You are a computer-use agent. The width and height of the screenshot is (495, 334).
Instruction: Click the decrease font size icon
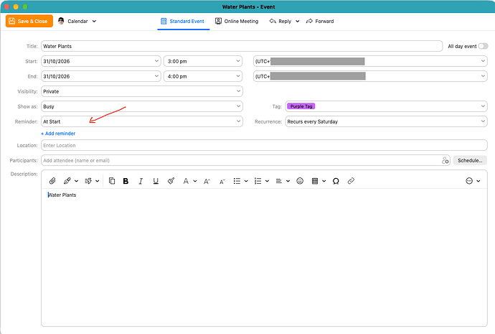pos(222,182)
